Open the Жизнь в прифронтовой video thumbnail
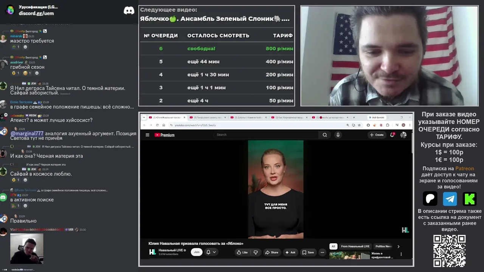 (x=349, y=255)
